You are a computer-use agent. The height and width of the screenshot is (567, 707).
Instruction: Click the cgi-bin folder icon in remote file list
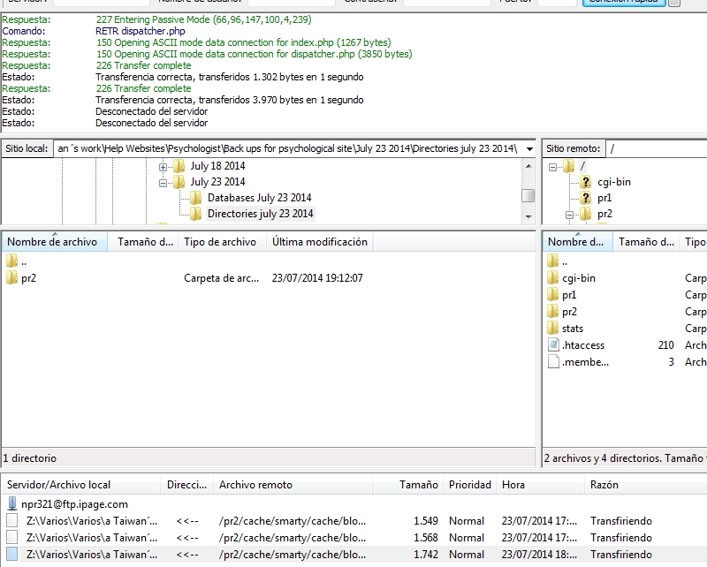(553, 277)
